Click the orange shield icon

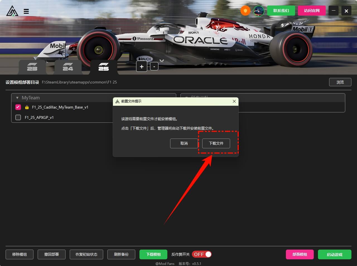tap(245, 11)
